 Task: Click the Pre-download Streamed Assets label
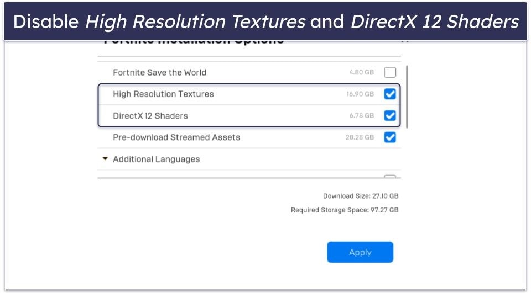pos(176,137)
